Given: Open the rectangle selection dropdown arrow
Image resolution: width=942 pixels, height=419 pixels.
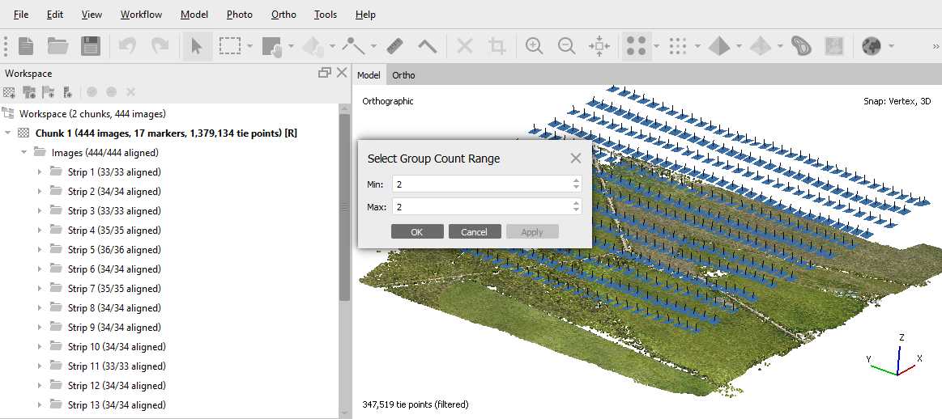Looking at the screenshot, I should click(250, 46).
